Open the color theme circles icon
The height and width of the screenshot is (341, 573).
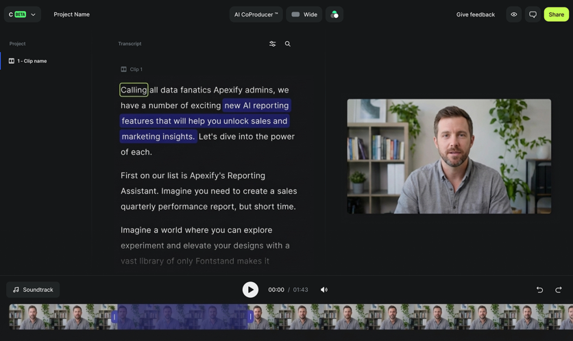[x=334, y=14]
